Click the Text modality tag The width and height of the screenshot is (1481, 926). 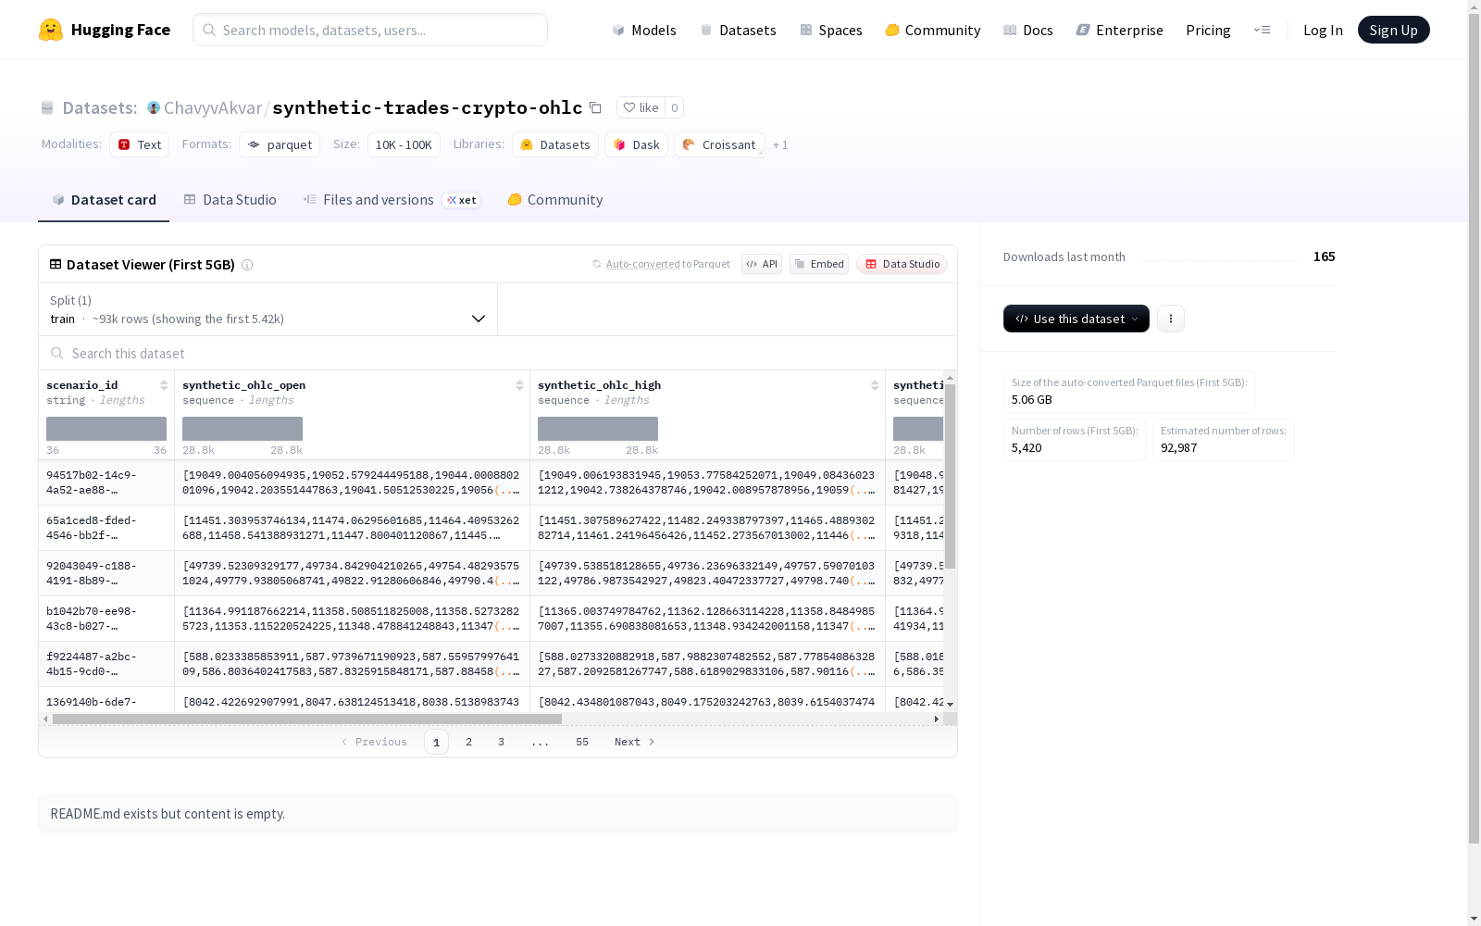point(139,144)
